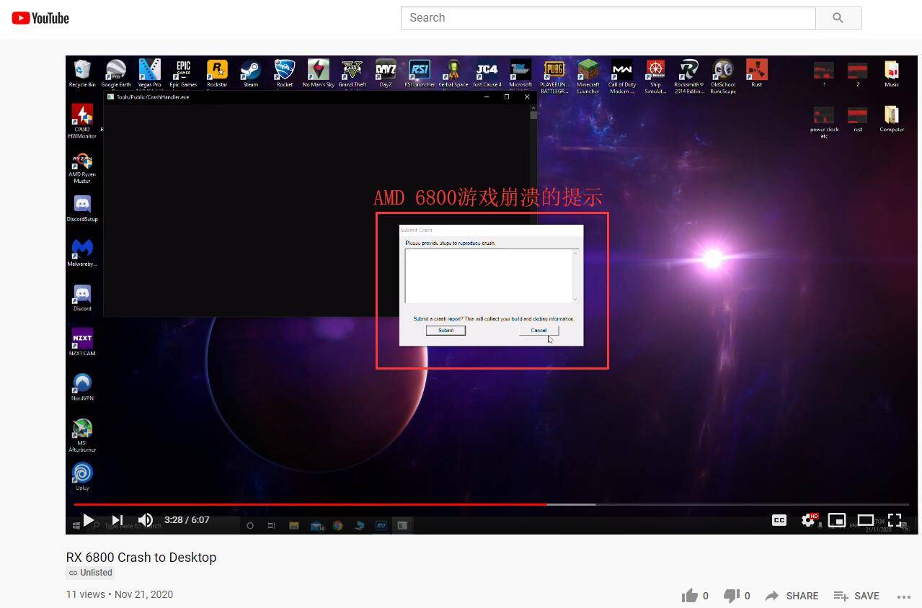Click the SHARE button
Image resolution: width=922 pixels, height=608 pixels.
(792, 596)
